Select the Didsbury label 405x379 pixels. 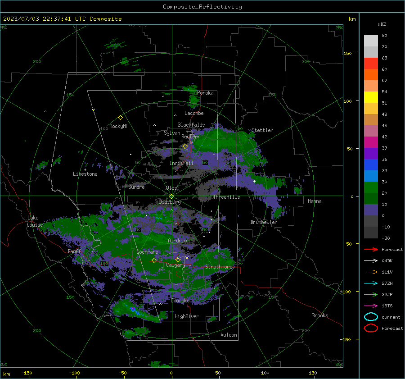[170, 202]
